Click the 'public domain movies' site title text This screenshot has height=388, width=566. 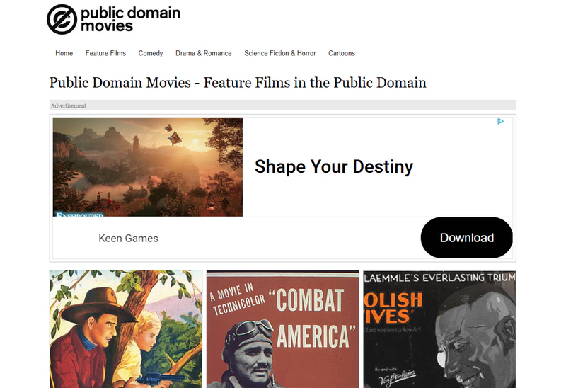click(130, 19)
